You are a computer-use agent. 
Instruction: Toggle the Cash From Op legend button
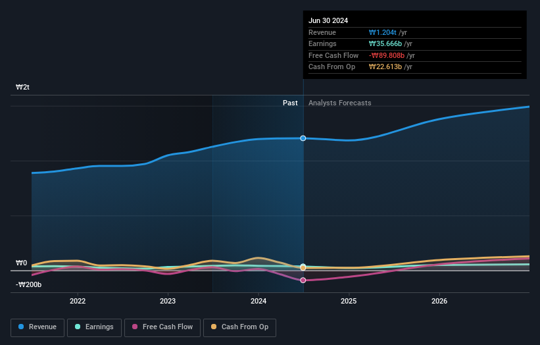point(239,327)
